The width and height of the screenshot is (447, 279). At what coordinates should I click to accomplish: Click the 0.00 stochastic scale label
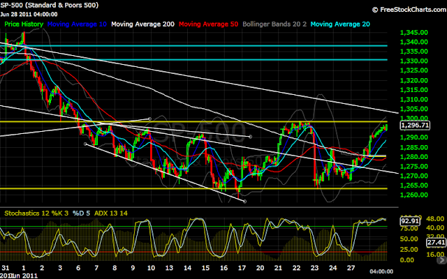406,260
